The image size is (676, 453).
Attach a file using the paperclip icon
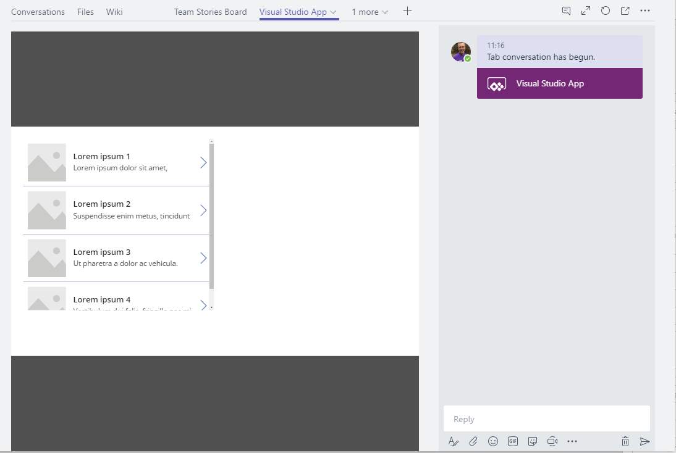[473, 441]
